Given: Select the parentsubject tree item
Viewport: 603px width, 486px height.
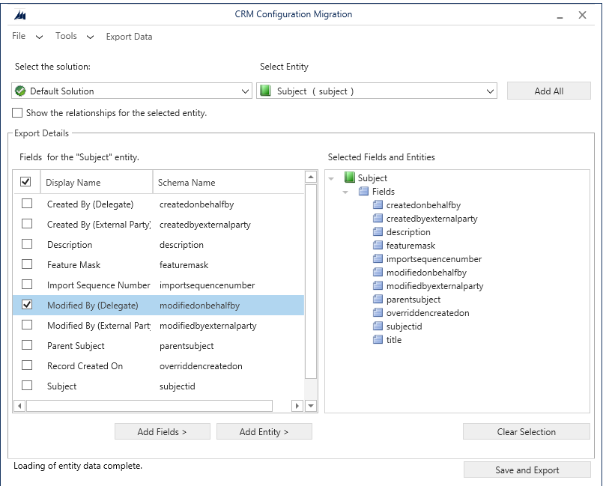Looking at the screenshot, I should pos(413,299).
